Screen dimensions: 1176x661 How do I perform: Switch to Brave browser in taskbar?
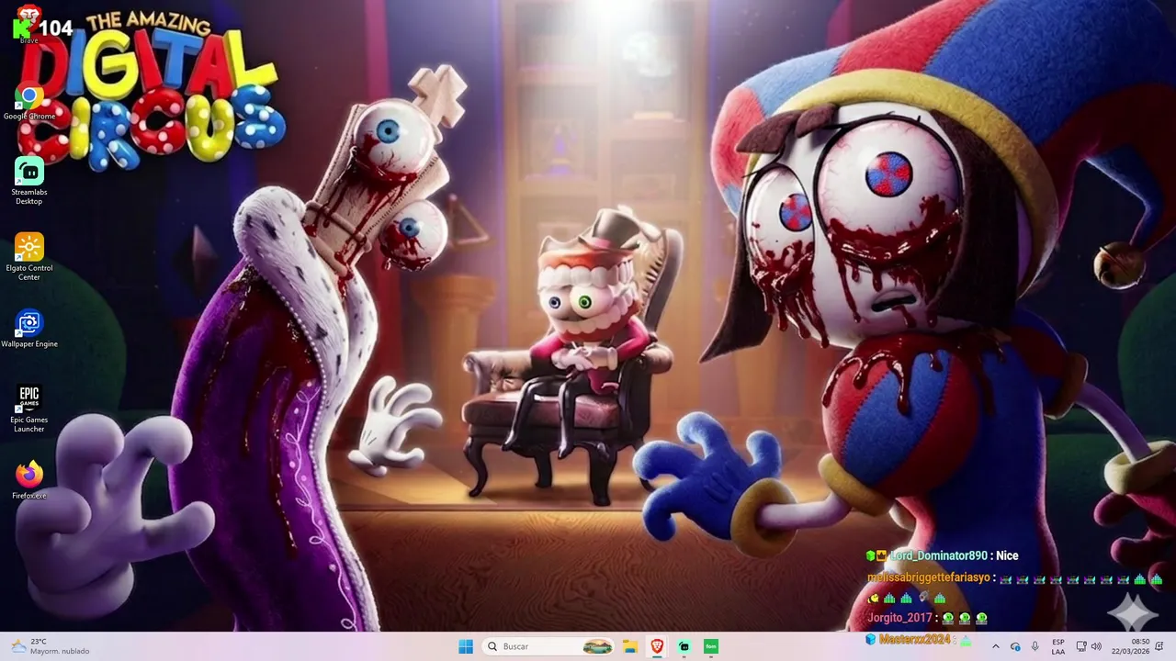click(x=657, y=646)
